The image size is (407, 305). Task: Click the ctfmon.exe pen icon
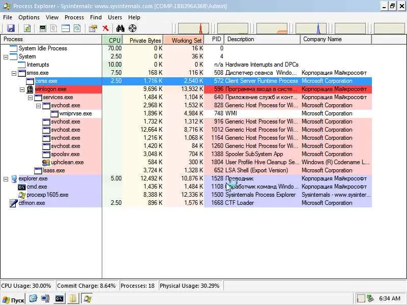tap(14, 203)
